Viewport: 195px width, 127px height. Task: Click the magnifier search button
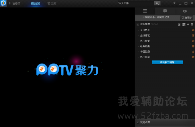point(157,3)
